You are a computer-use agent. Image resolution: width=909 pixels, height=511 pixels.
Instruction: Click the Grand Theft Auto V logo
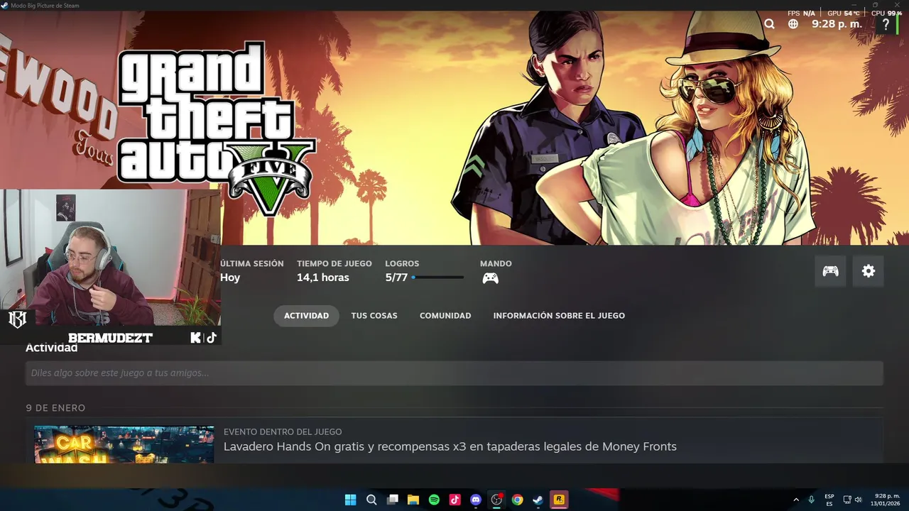[216, 128]
